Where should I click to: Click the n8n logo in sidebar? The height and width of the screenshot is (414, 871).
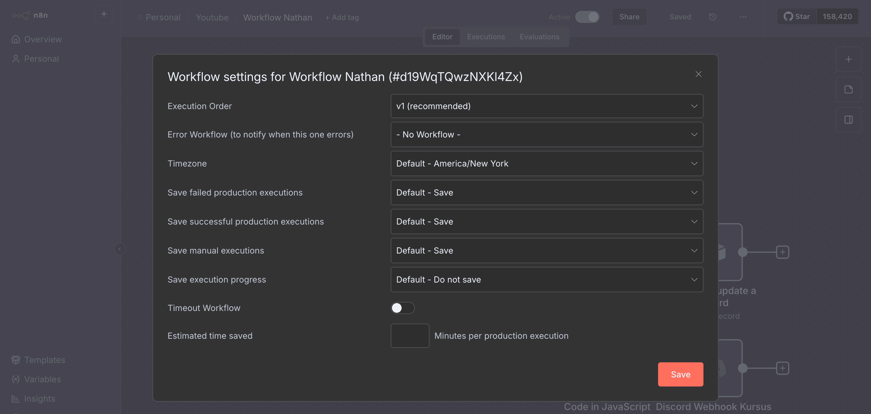pos(30,15)
